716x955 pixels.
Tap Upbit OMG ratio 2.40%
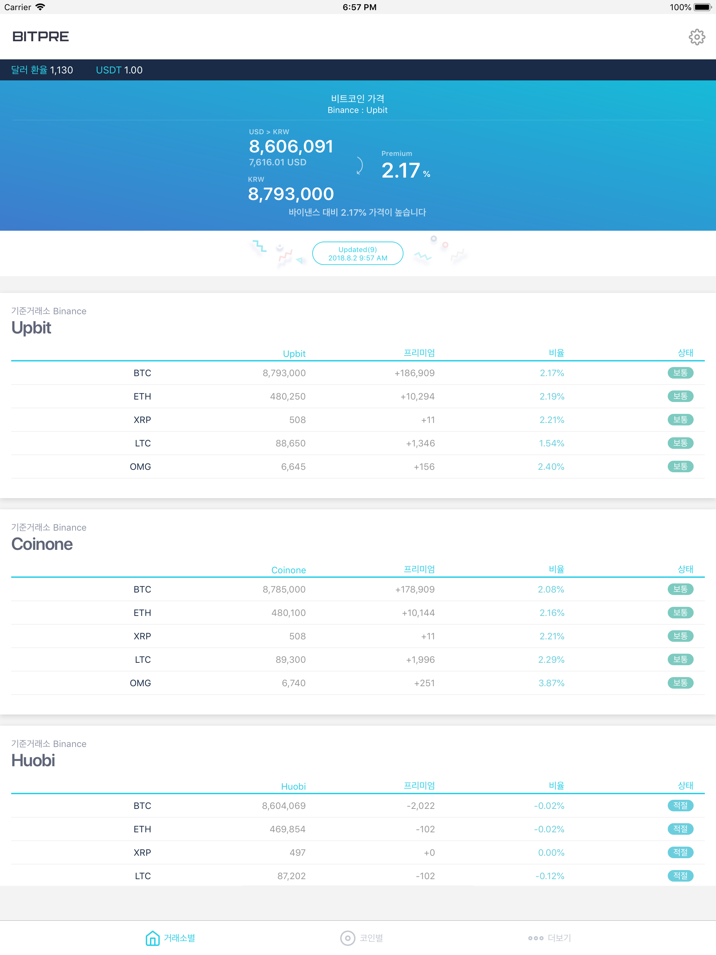pyautogui.click(x=551, y=467)
